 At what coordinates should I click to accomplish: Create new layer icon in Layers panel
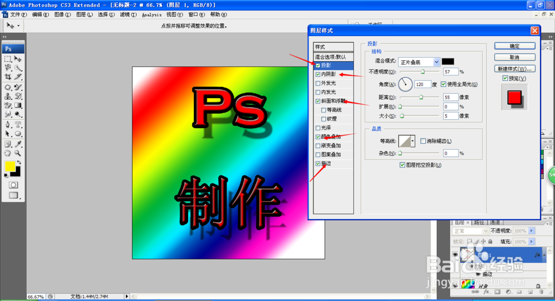click(x=530, y=292)
